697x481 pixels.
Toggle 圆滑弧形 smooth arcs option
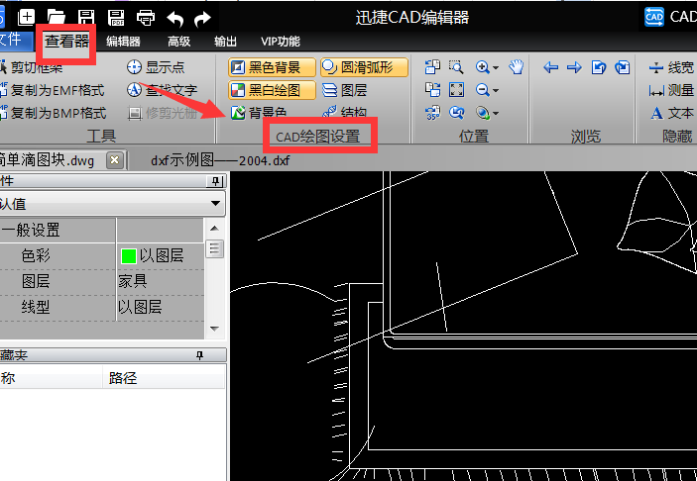(x=364, y=67)
